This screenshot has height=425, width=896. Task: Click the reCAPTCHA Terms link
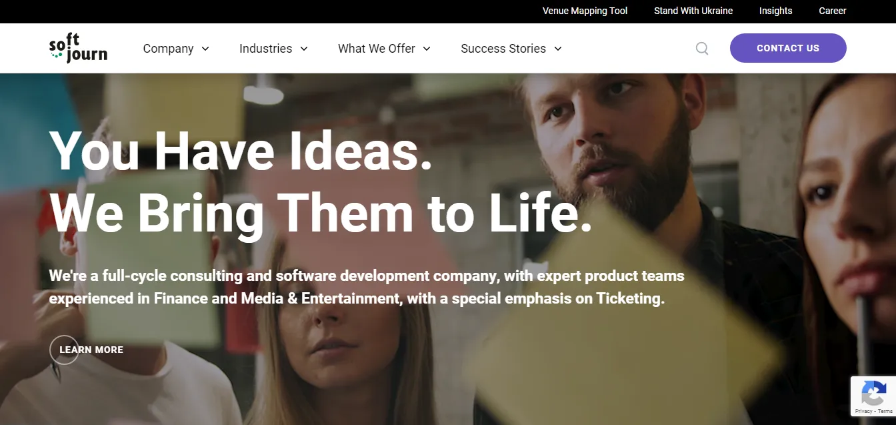[885, 412]
